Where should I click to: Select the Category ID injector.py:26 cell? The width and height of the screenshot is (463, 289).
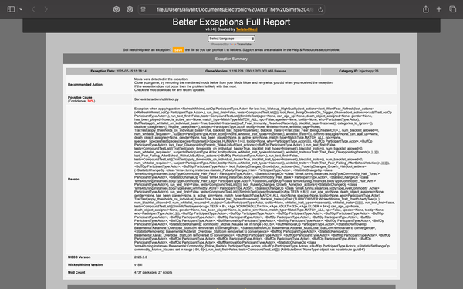tap(359, 71)
